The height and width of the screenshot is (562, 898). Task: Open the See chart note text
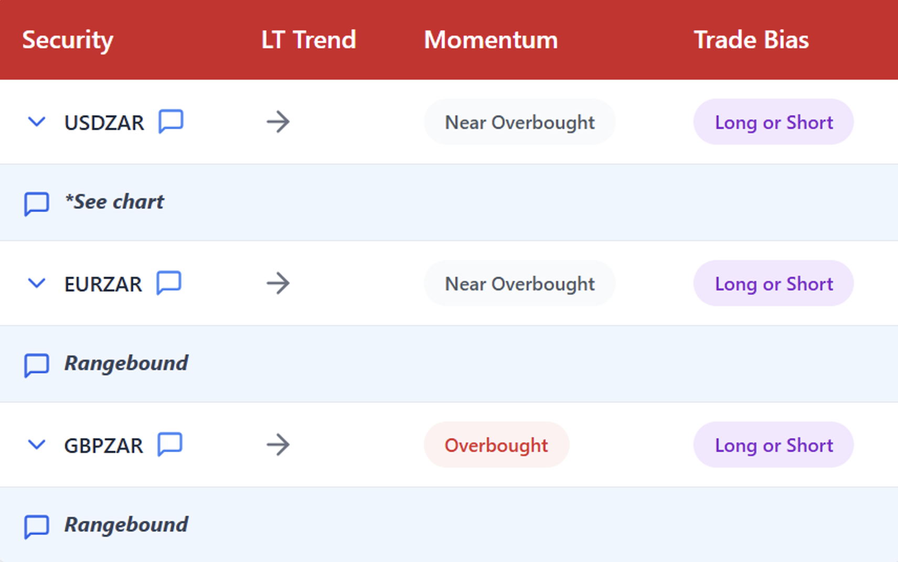[x=114, y=202]
